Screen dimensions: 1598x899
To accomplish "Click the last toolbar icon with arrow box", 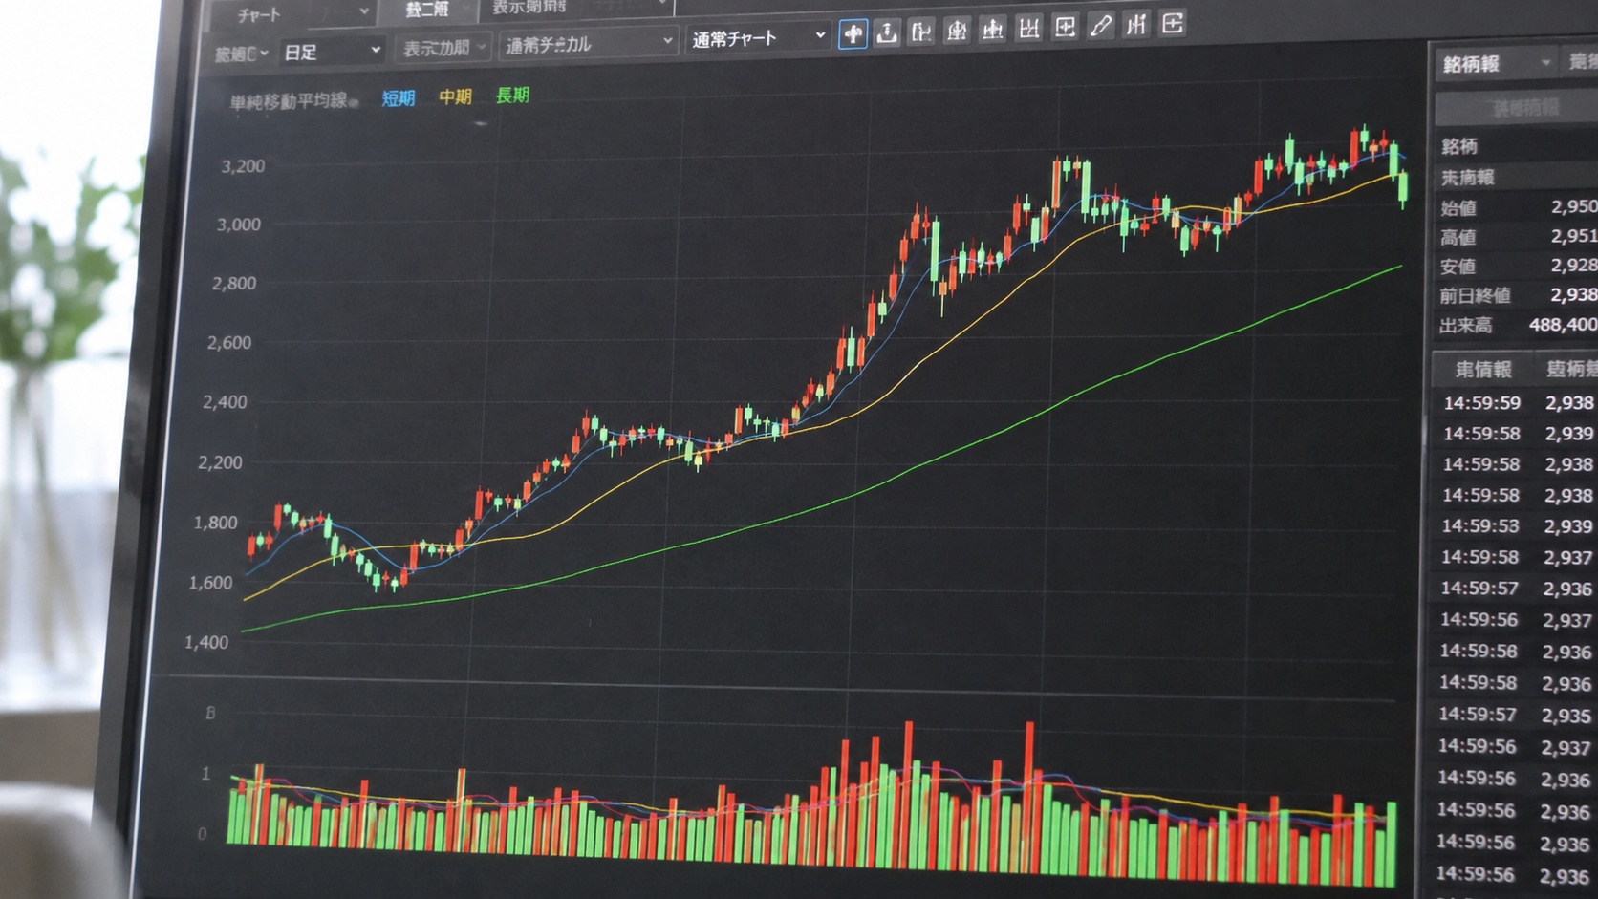I will click(1172, 24).
